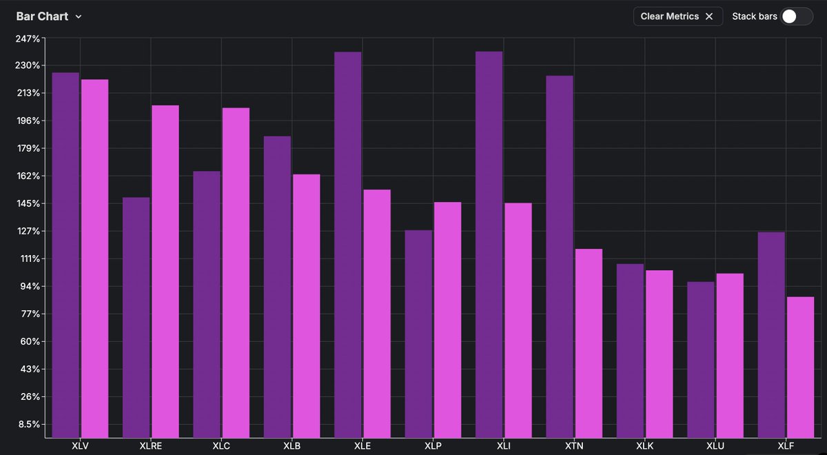The image size is (827, 455).
Task: Select the pink XLI bar
Action: pos(518,321)
